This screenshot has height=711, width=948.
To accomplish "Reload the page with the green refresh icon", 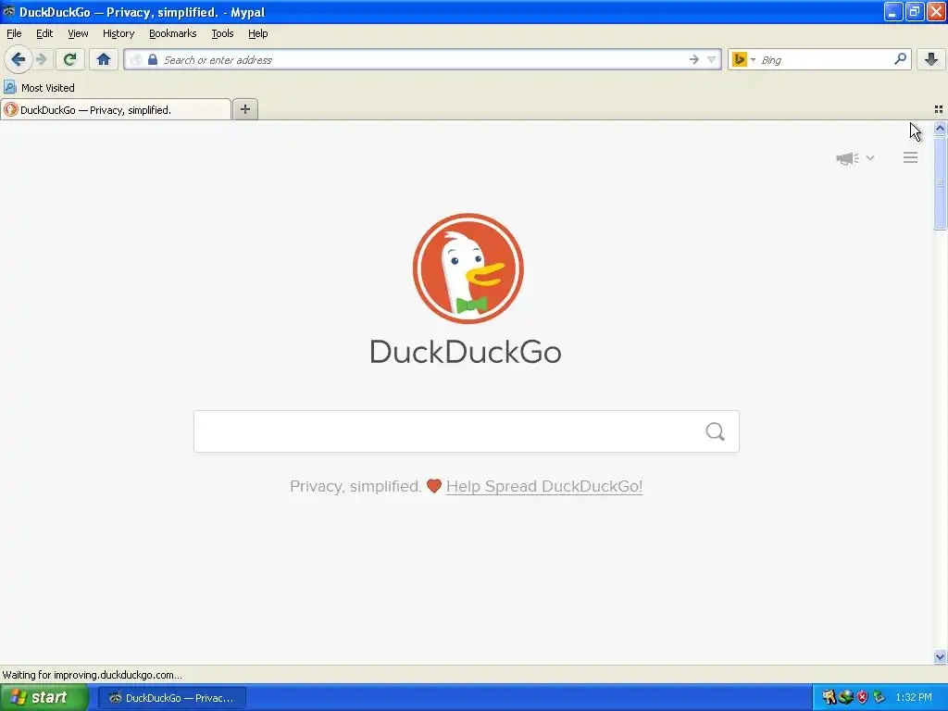I will pos(70,59).
